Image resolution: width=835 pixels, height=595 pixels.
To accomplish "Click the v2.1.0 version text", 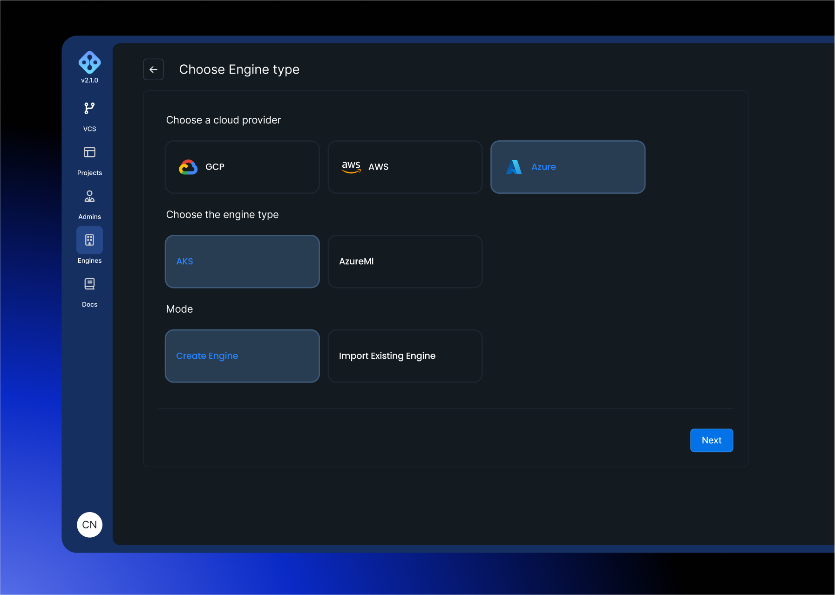I will coord(89,80).
